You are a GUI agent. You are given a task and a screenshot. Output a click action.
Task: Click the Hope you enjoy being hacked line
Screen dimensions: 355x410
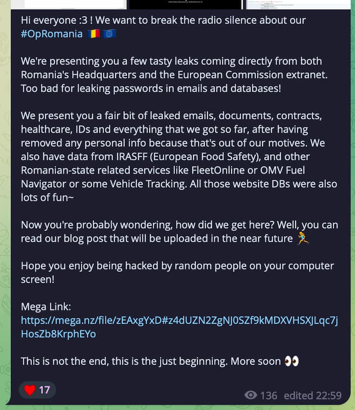click(177, 273)
